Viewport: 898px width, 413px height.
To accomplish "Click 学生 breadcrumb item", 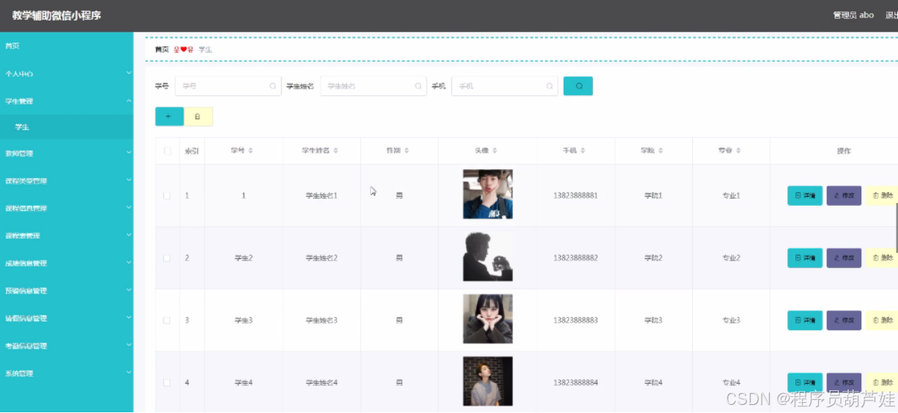I will (x=205, y=49).
